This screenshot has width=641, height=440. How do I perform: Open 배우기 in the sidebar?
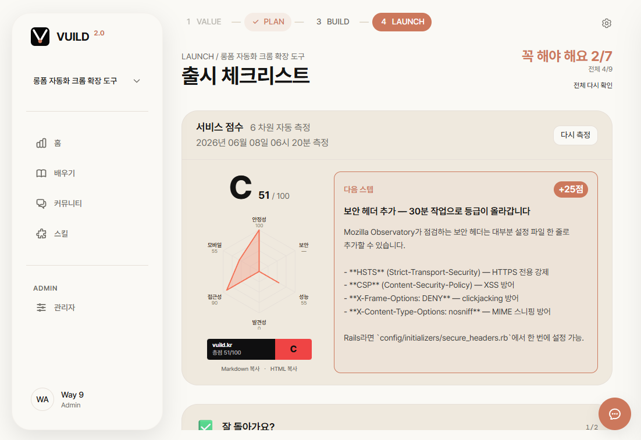click(87, 173)
